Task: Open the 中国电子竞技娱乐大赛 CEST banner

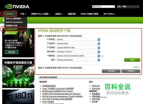Action: tap(18, 73)
